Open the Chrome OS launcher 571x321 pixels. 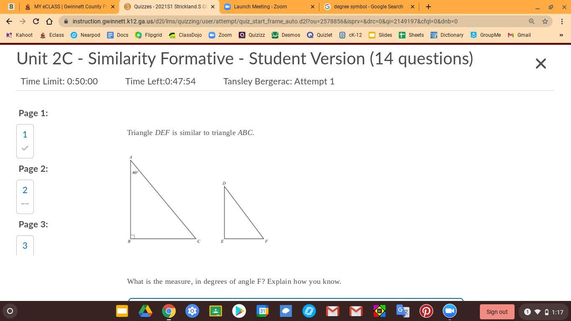coord(10,311)
